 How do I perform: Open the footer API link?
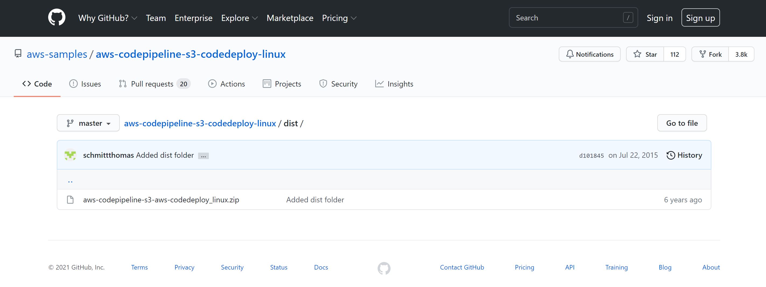click(x=570, y=267)
